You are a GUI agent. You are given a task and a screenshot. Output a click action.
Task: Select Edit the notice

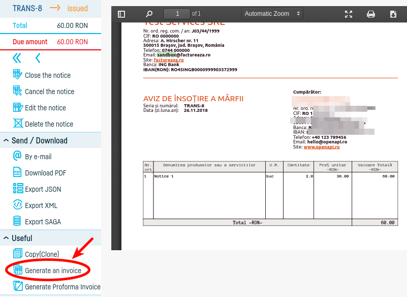coord(45,108)
